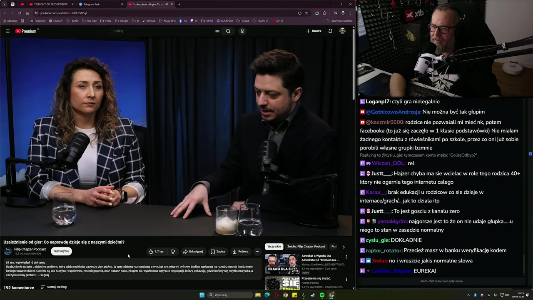This screenshot has width=533, height=300.
Task: Open the browser extensions puzzle icon
Action: coord(324,13)
